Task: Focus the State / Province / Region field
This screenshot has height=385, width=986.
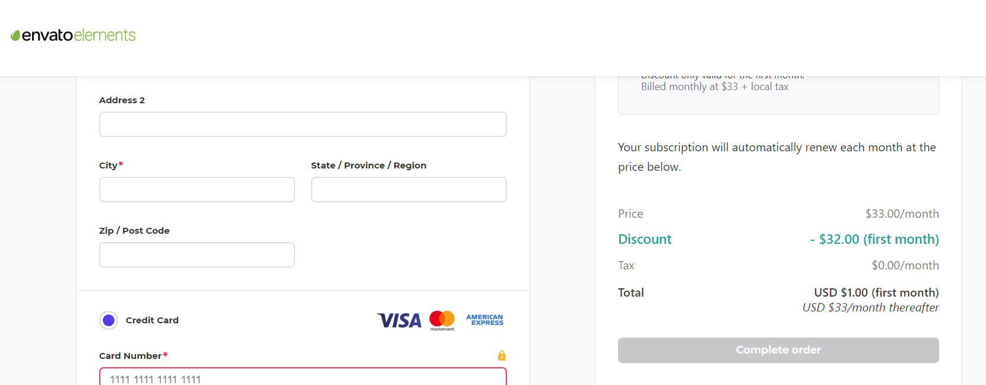Action: 408,190
